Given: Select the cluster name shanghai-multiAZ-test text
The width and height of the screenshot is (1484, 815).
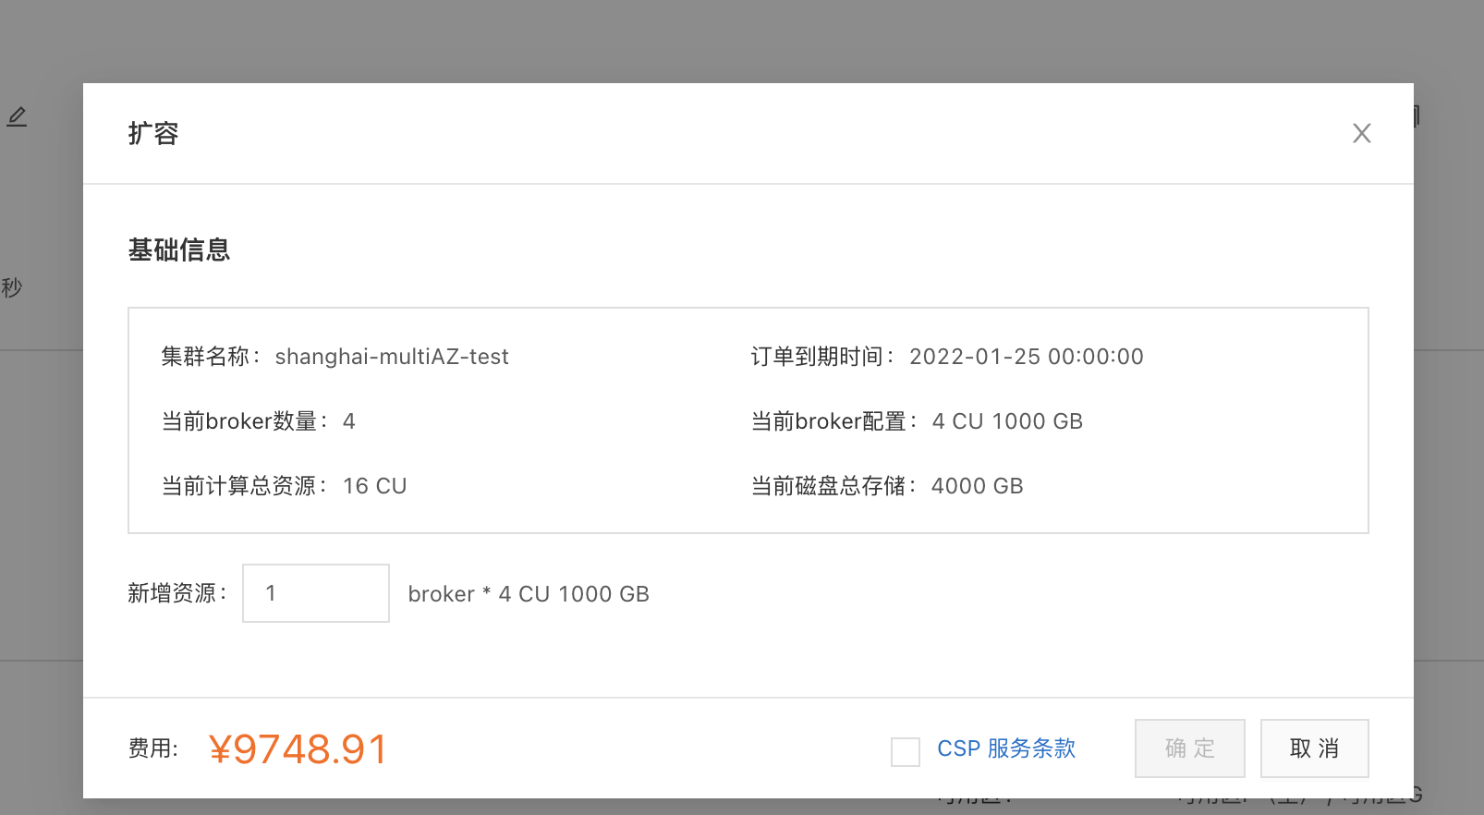Looking at the screenshot, I should tap(392, 357).
